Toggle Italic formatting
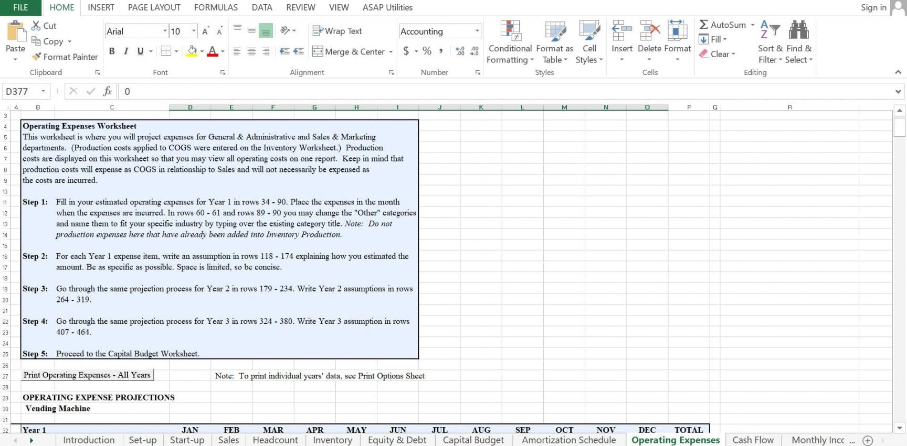Image resolution: width=907 pixels, height=446 pixels. point(126,51)
